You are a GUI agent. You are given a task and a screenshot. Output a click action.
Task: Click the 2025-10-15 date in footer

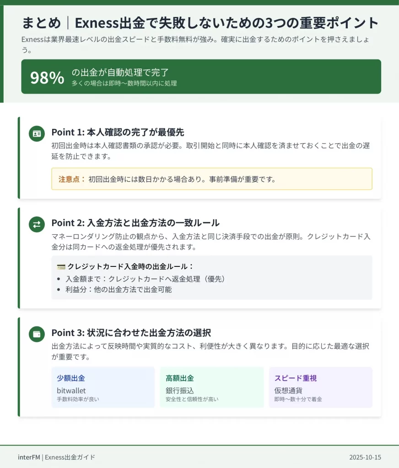pos(365,457)
